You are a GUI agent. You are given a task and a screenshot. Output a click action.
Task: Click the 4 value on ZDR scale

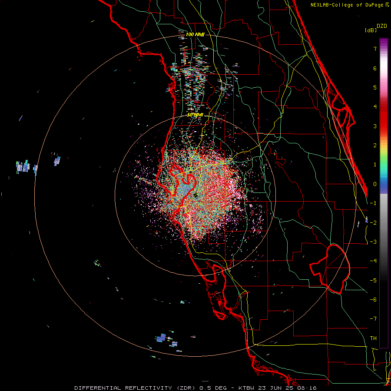click(375, 107)
